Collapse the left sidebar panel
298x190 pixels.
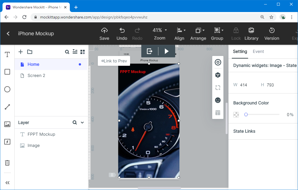coord(7,183)
